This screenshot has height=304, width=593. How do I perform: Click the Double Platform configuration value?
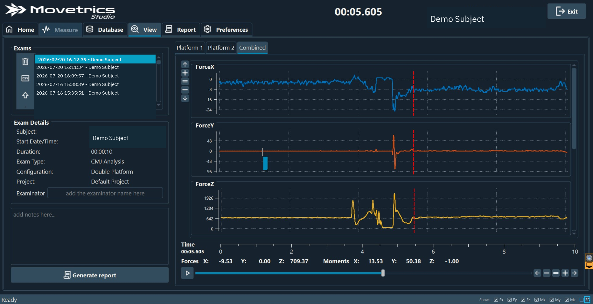point(112,172)
